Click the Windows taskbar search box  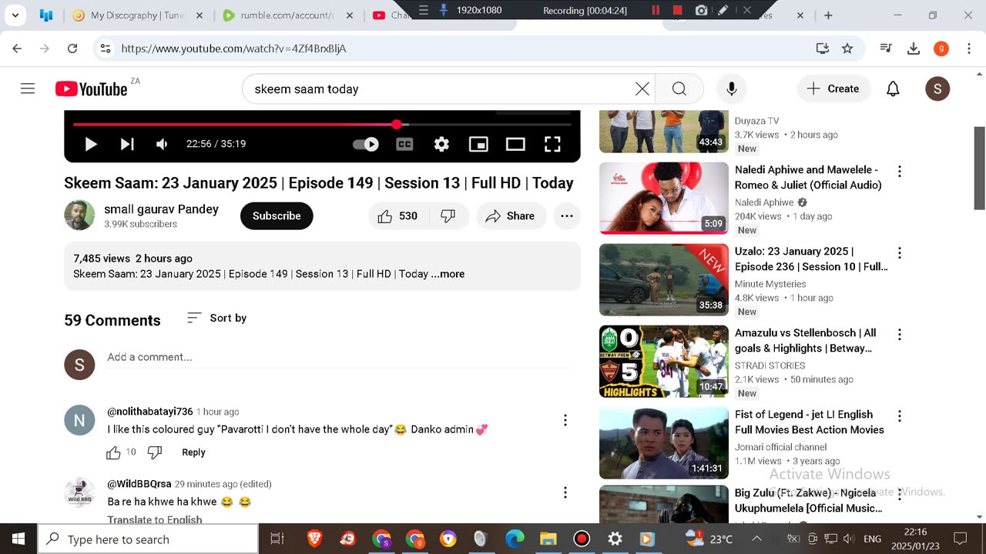click(x=148, y=539)
